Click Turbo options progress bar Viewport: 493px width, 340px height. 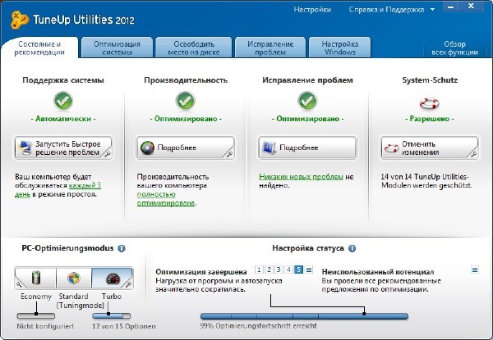111,316
